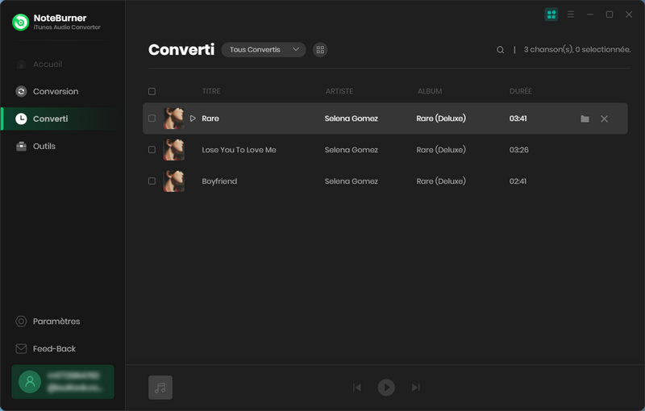Click the Paramètres gear icon
Viewport: 645px width, 411px height.
[21, 322]
